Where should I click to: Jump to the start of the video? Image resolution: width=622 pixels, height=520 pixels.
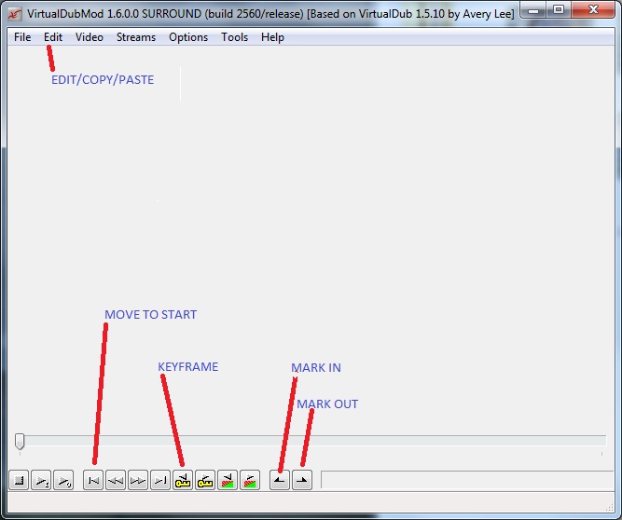pos(93,480)
